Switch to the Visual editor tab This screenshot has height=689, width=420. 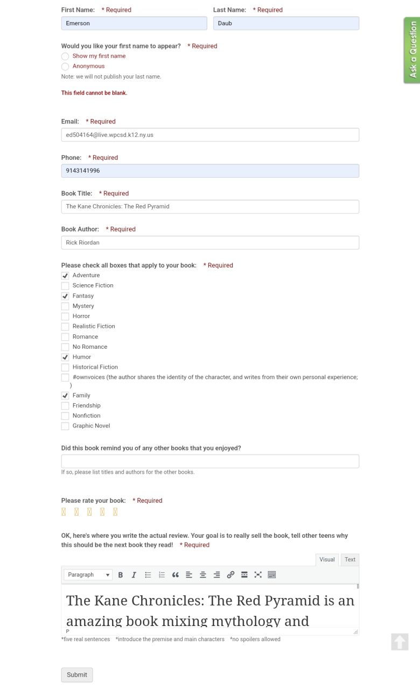tap(327, 560)
